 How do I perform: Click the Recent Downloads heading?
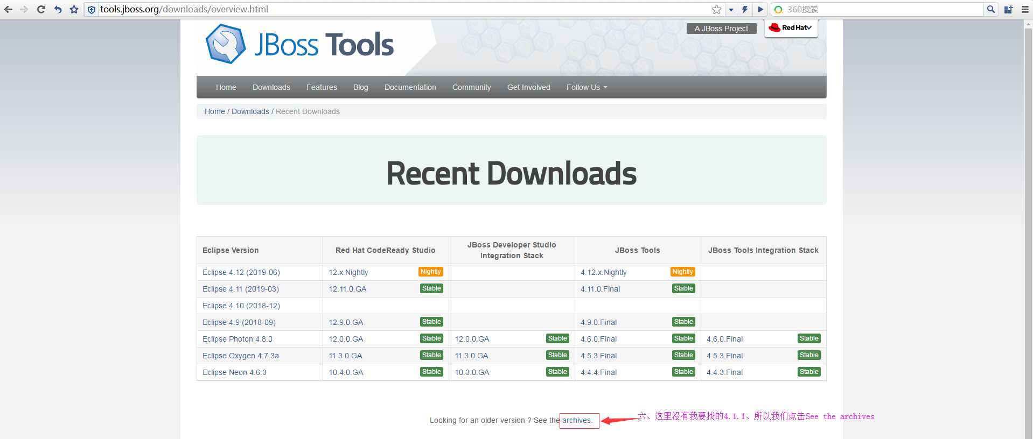tap(512, 173)
